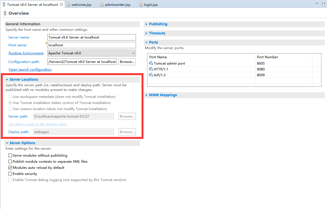The height and width of the screenshot is (209, 327).
Task: Click the Port Number column header
Action: tap(284, 57)
